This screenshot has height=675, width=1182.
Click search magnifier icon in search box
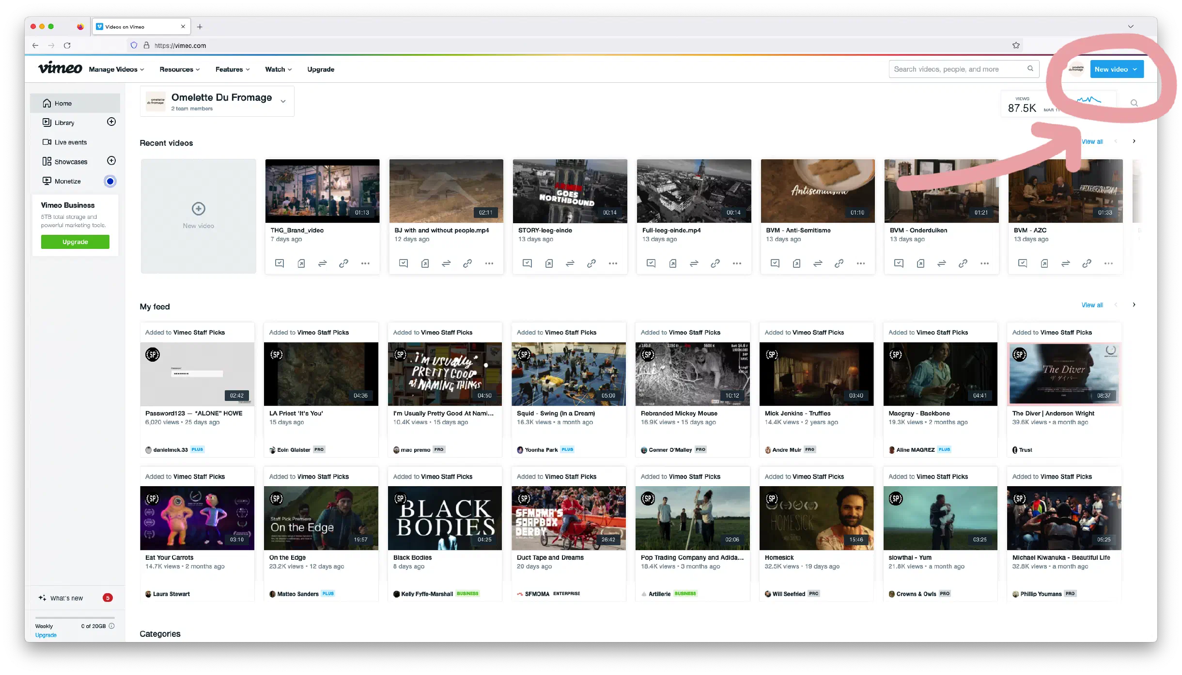coord(1030,69)
